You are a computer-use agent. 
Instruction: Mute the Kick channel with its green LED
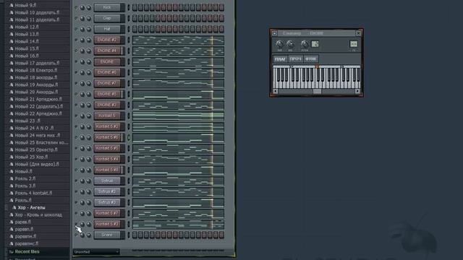click(76, 7)
